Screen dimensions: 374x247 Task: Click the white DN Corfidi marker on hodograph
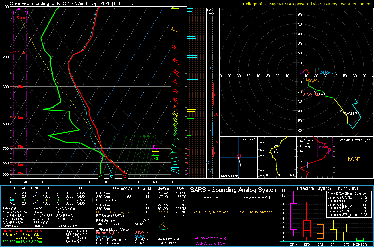pyautogui.click(x=341, y=111)
